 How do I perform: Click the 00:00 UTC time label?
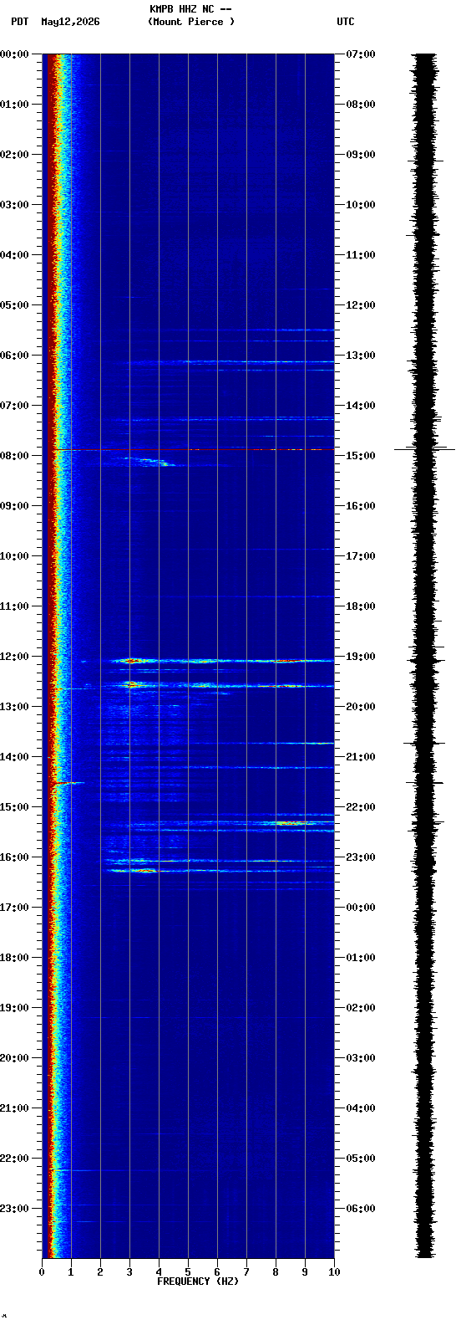tap(361, 908)
